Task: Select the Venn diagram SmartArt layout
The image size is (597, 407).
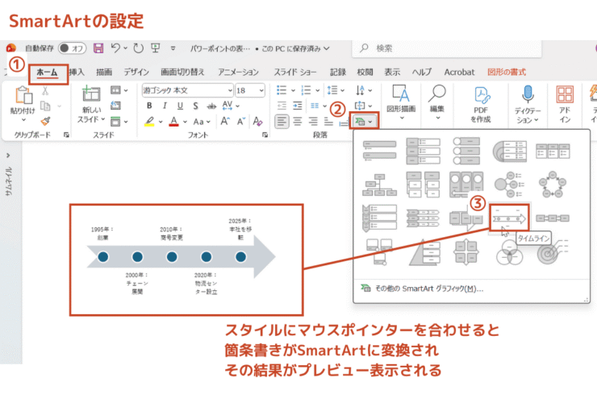Action: pos(509,252)
